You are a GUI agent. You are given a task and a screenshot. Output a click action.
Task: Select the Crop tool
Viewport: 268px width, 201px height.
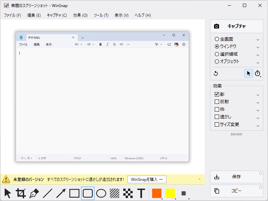[x=21, y=193]
